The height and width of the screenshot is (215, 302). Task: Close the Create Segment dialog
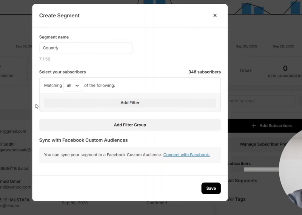[215, 15]
